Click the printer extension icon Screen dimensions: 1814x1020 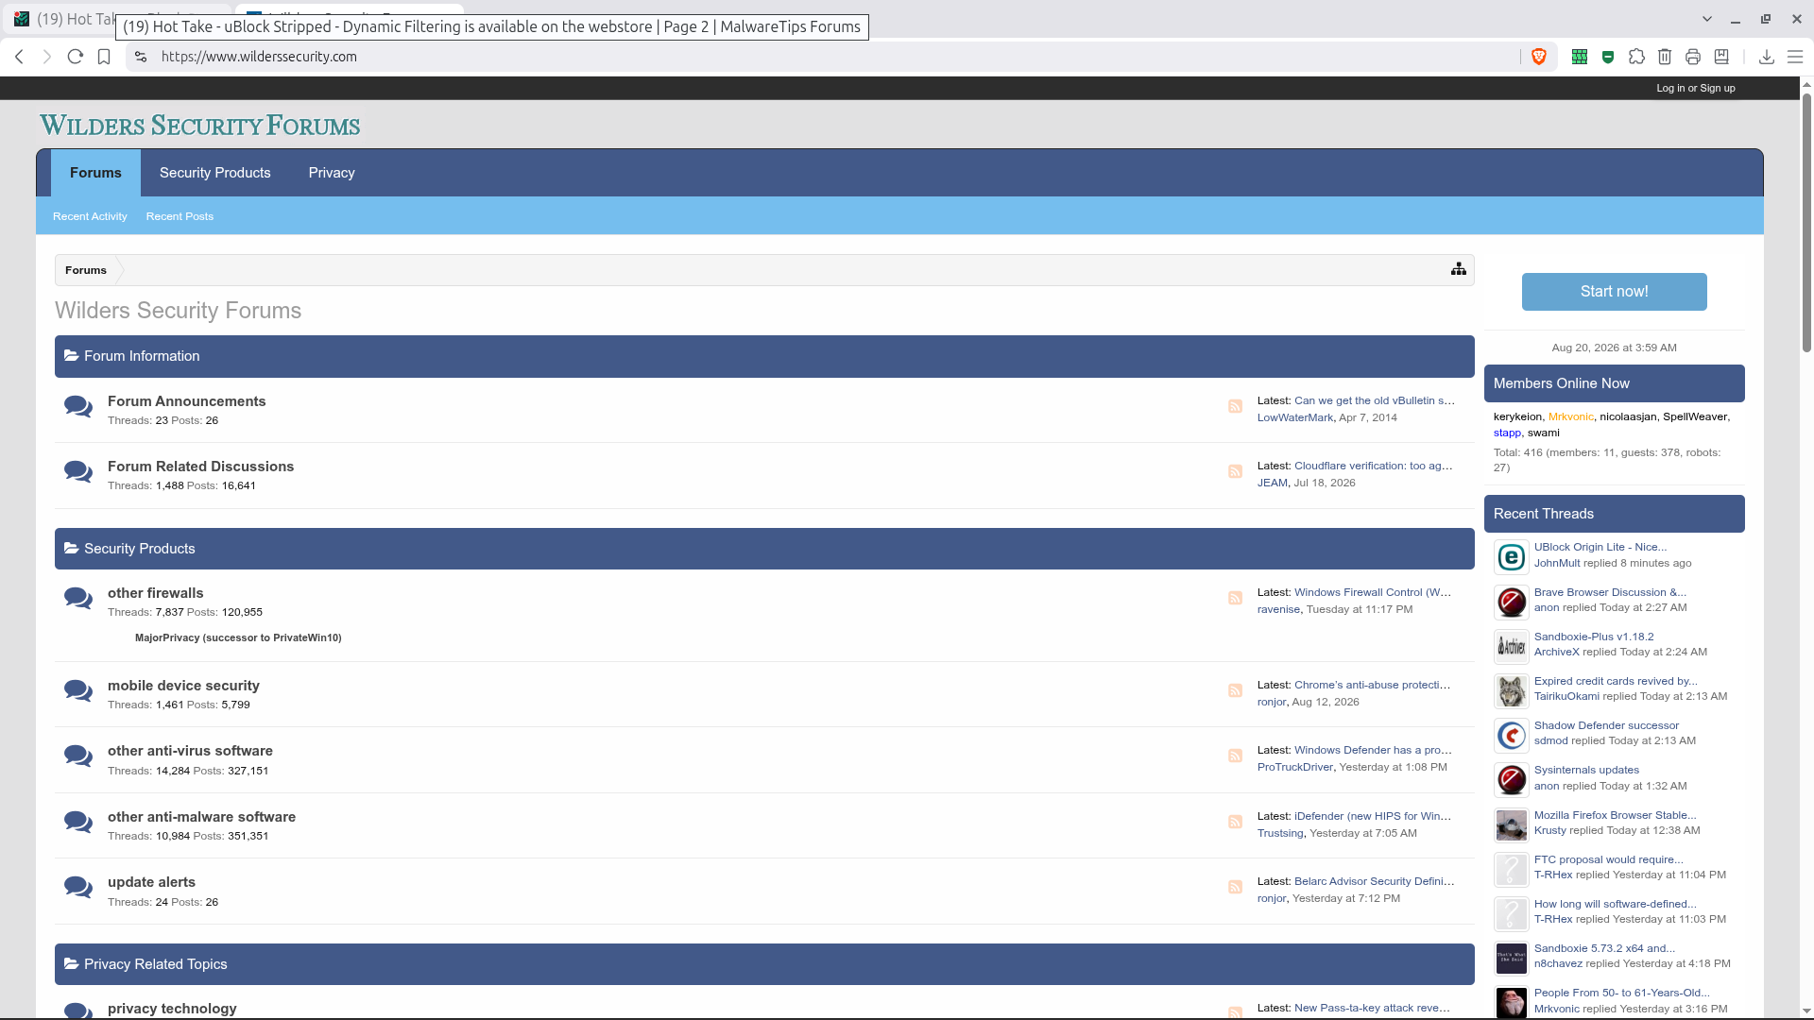1693,57
